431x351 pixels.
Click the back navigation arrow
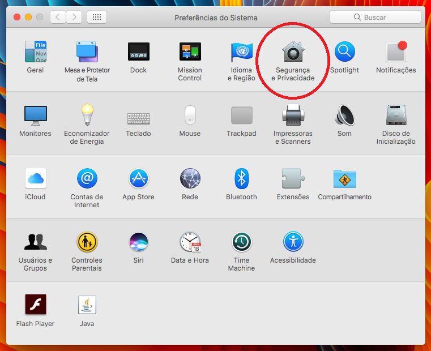(58, 17)
